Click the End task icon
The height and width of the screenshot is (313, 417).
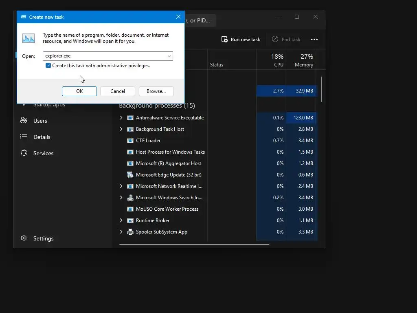[x=275, y=39]
